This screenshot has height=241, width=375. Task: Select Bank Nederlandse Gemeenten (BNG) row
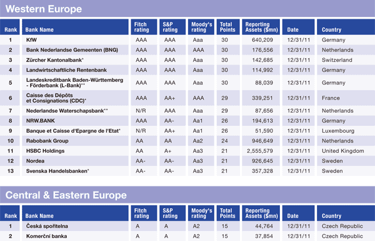click(x=187, y=50)
